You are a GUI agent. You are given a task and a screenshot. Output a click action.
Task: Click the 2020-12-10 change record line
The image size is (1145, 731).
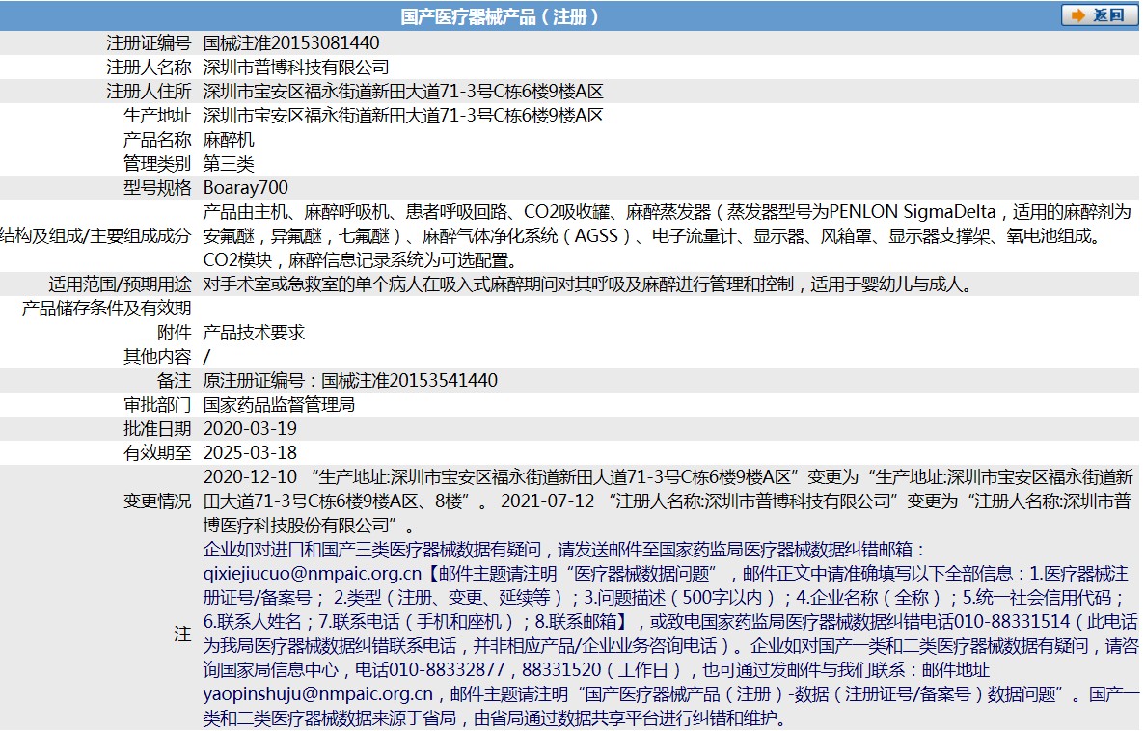(x=668, y=477)
